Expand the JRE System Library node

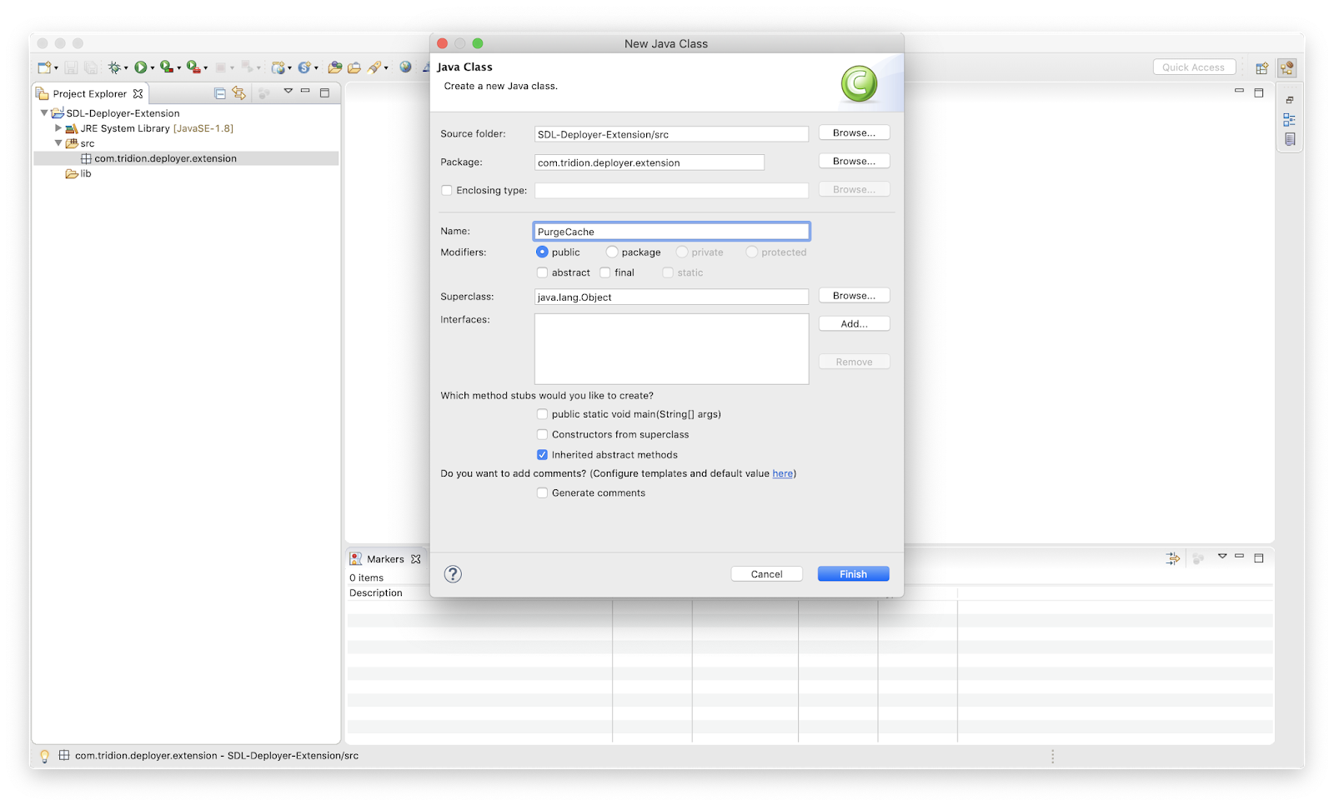coord(58,128)
